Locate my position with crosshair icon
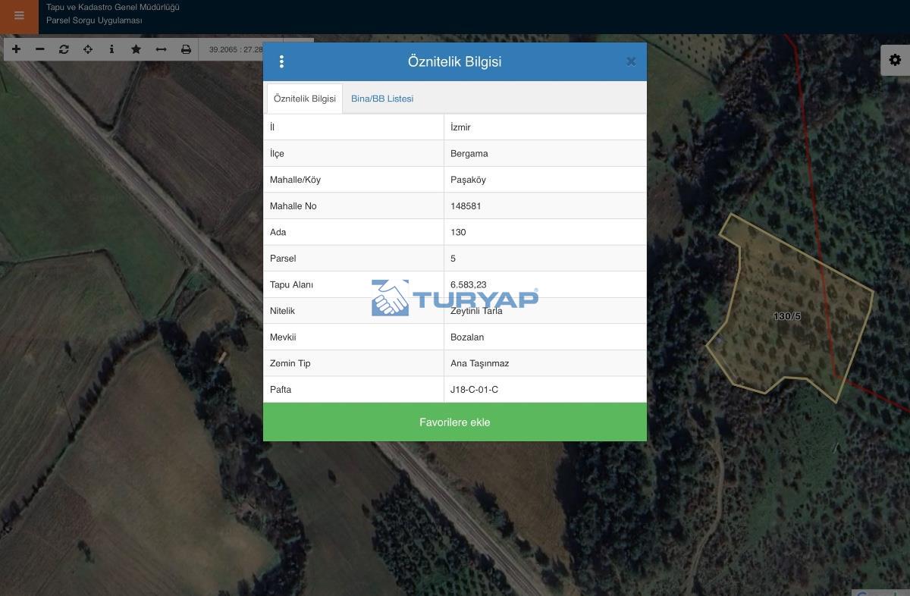This screenshot has height=596, width=910. (88, 49)
